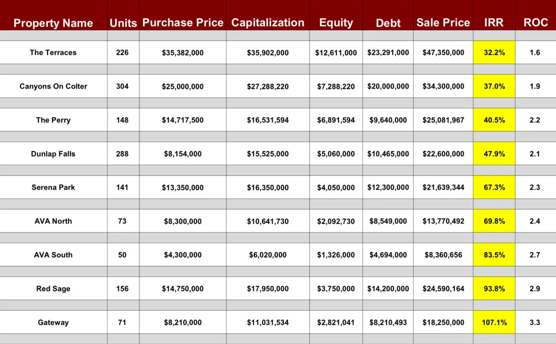556x344 pixels.
Task: Select the IRR column header
Action: (493, 23)
